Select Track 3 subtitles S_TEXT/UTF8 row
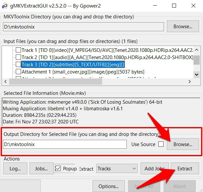Viewport: 203px width, 192px height. [x=73, y=64]
